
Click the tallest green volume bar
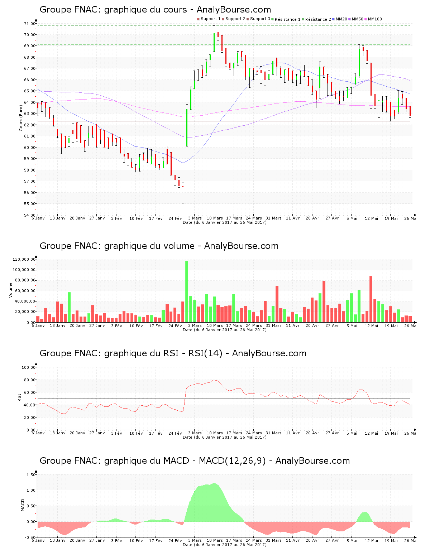[x=187, y=292]
